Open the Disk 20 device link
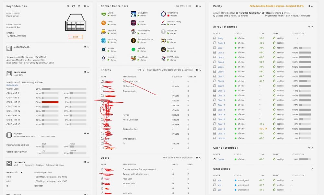324x195 pixels. (x=221, y=138)
